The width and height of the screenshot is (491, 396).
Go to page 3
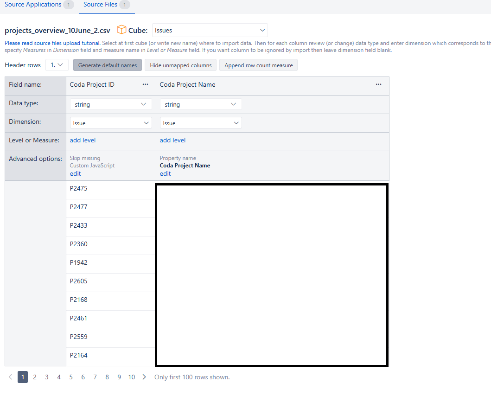[x=47, y=377]
